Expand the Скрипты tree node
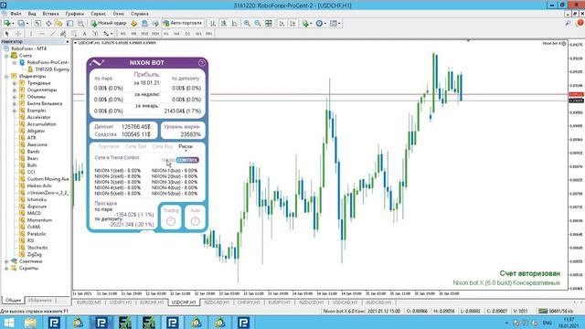Image resolution: width=585 pixels, height=329 pixels. click(x=6, y=268)
